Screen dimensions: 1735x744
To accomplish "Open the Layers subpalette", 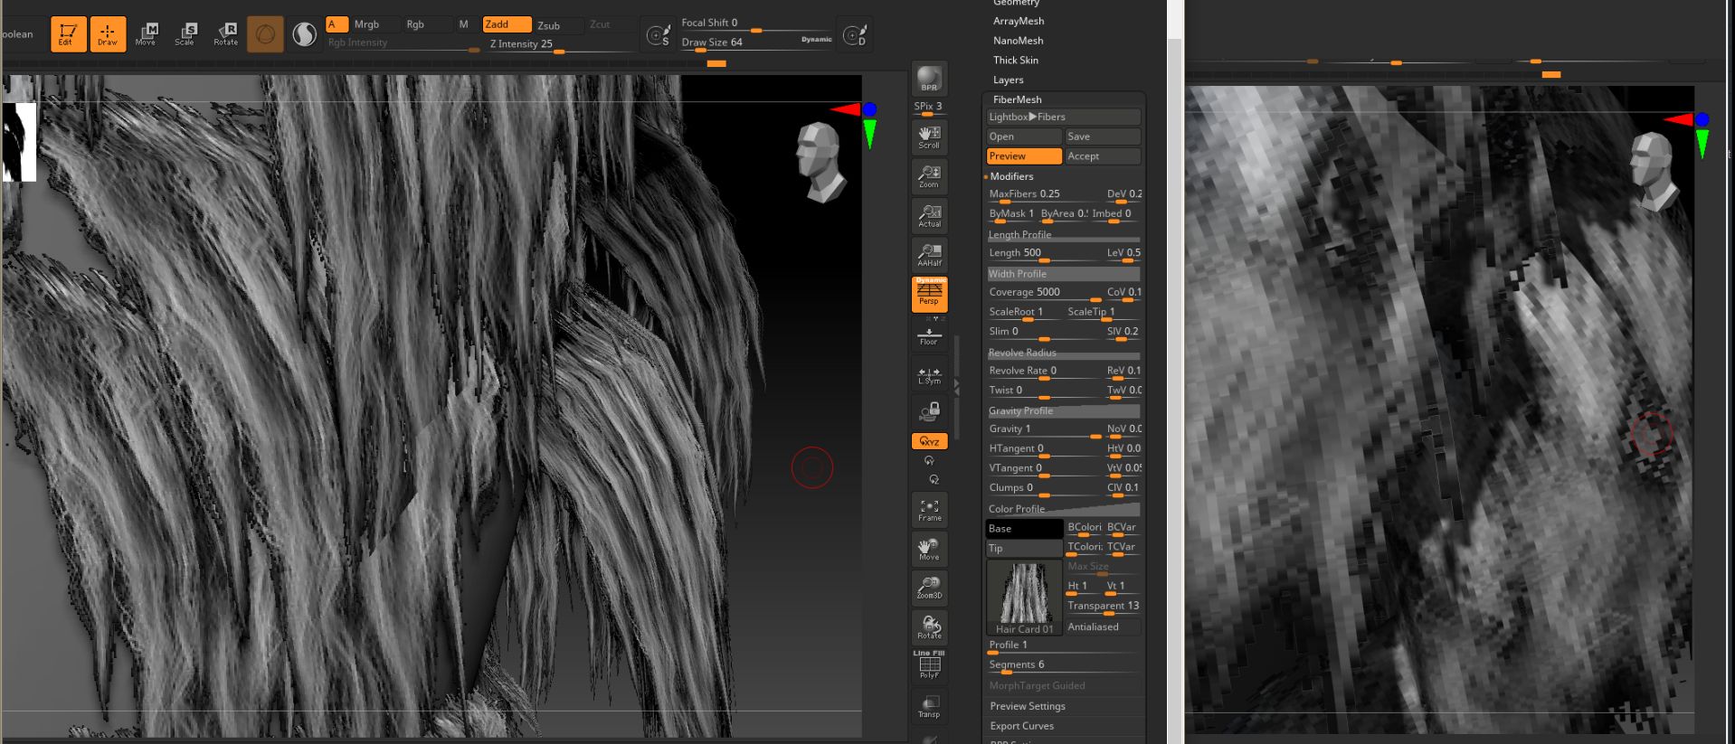I will (1008, 80).
